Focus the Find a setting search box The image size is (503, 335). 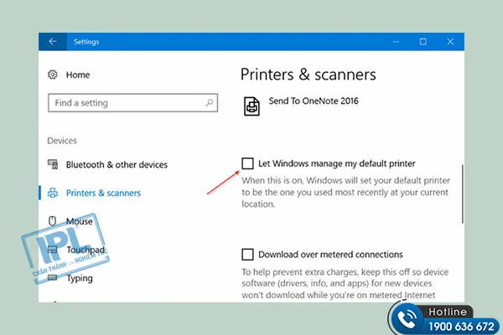pos(132,102)
